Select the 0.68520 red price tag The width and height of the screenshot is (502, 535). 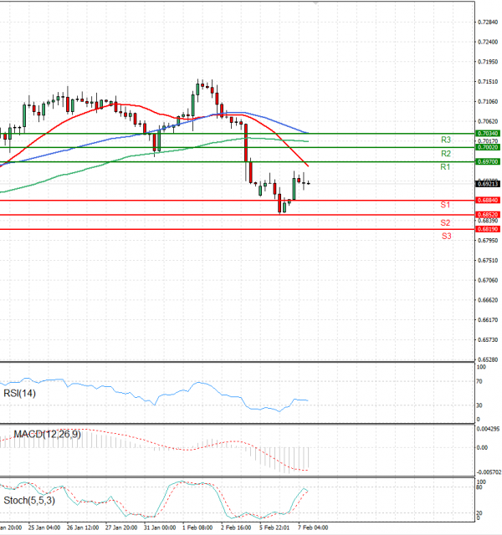tap(487, 215)
